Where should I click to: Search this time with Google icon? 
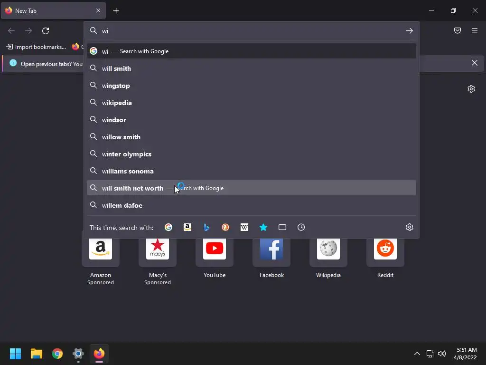(x=168, y=227)
